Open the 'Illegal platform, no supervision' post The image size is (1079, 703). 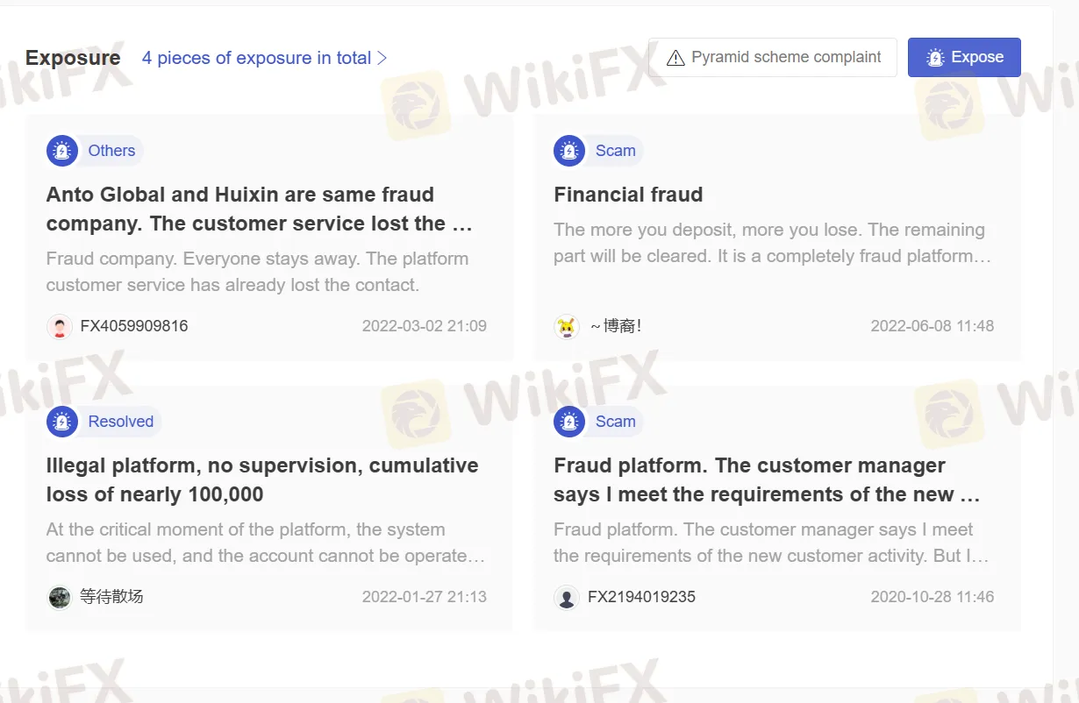coord(261,479)
